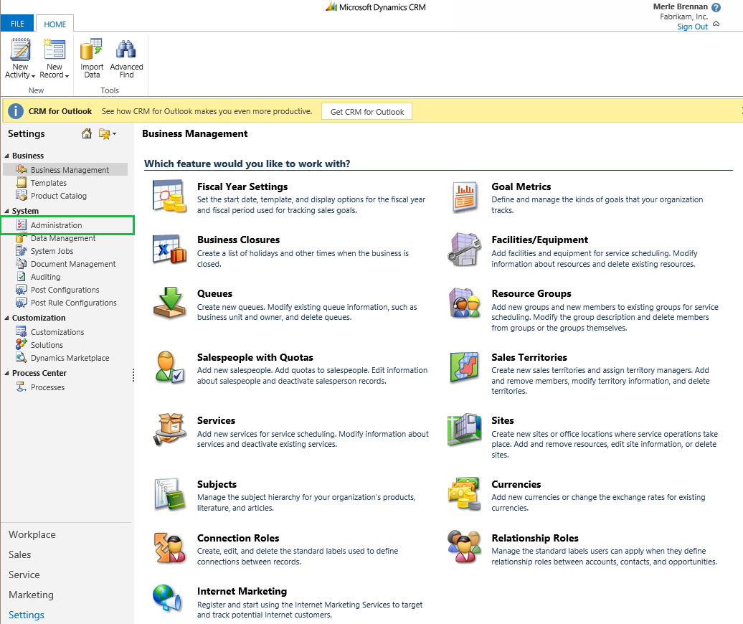The image size is (743, 624).
Task: Select Administration in the System tree
Action: [x=56, y=225]
